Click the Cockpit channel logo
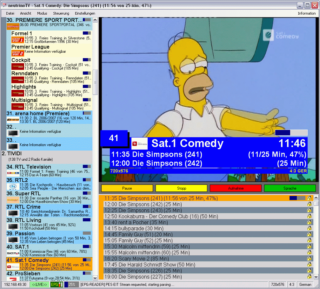Screen dimensions: 320x289 (x=18, y=67)
